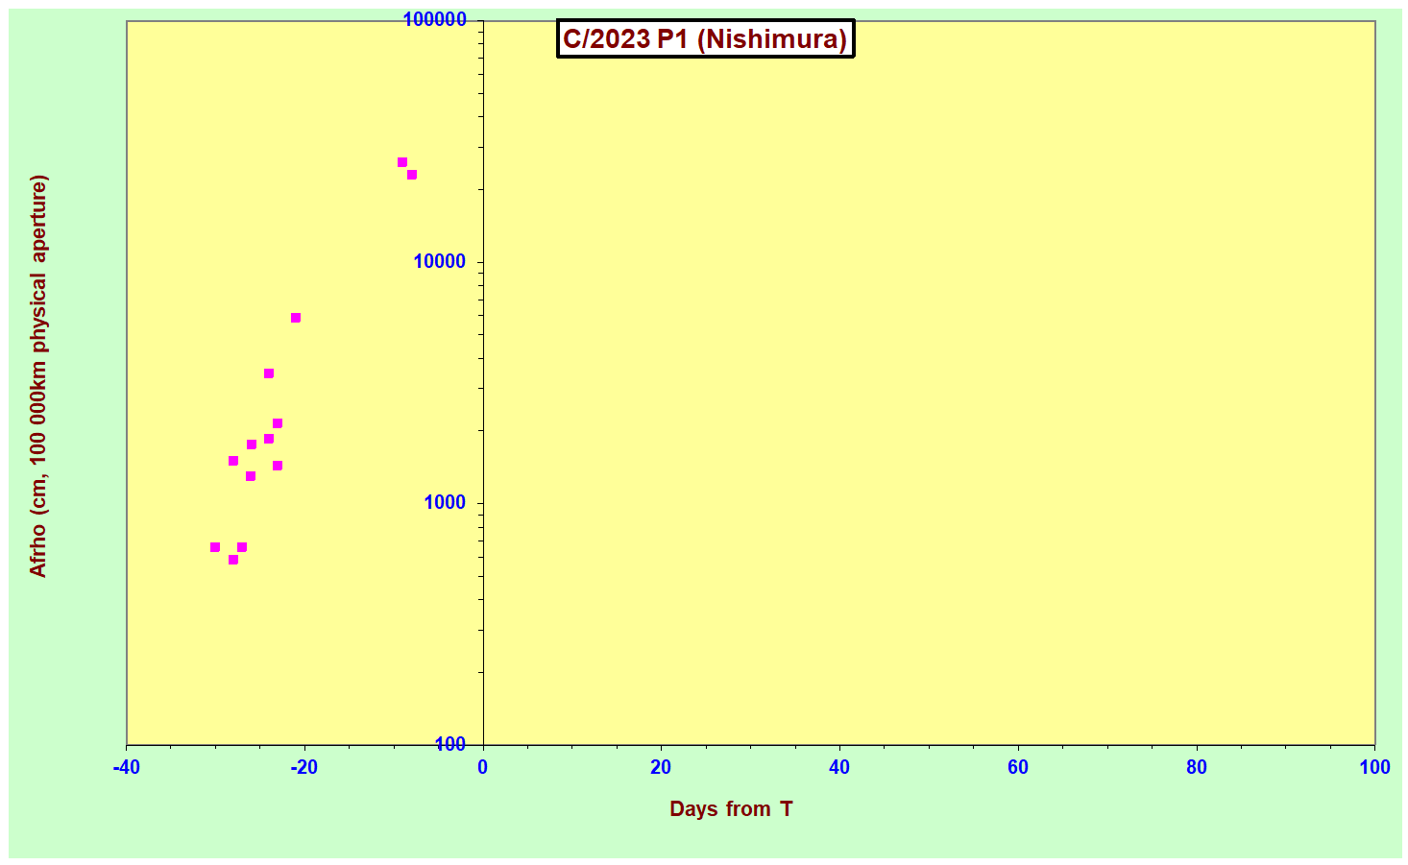Select the lone data point near Afrho 6000

click(x=296, y=318)
